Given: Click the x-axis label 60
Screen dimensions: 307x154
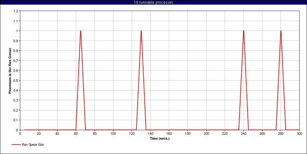Looking at the screenshot, I should tap(76, 134).
